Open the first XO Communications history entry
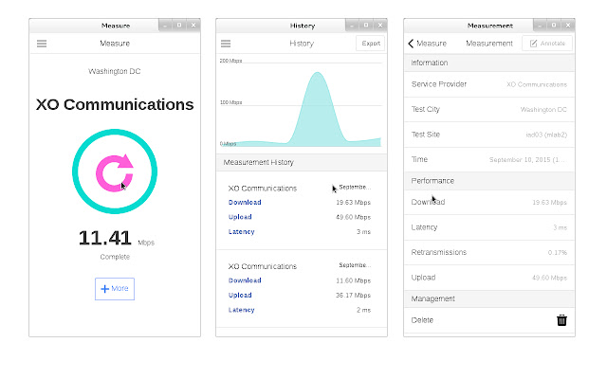Screen dimensions: 607x379 coord(302,210)
